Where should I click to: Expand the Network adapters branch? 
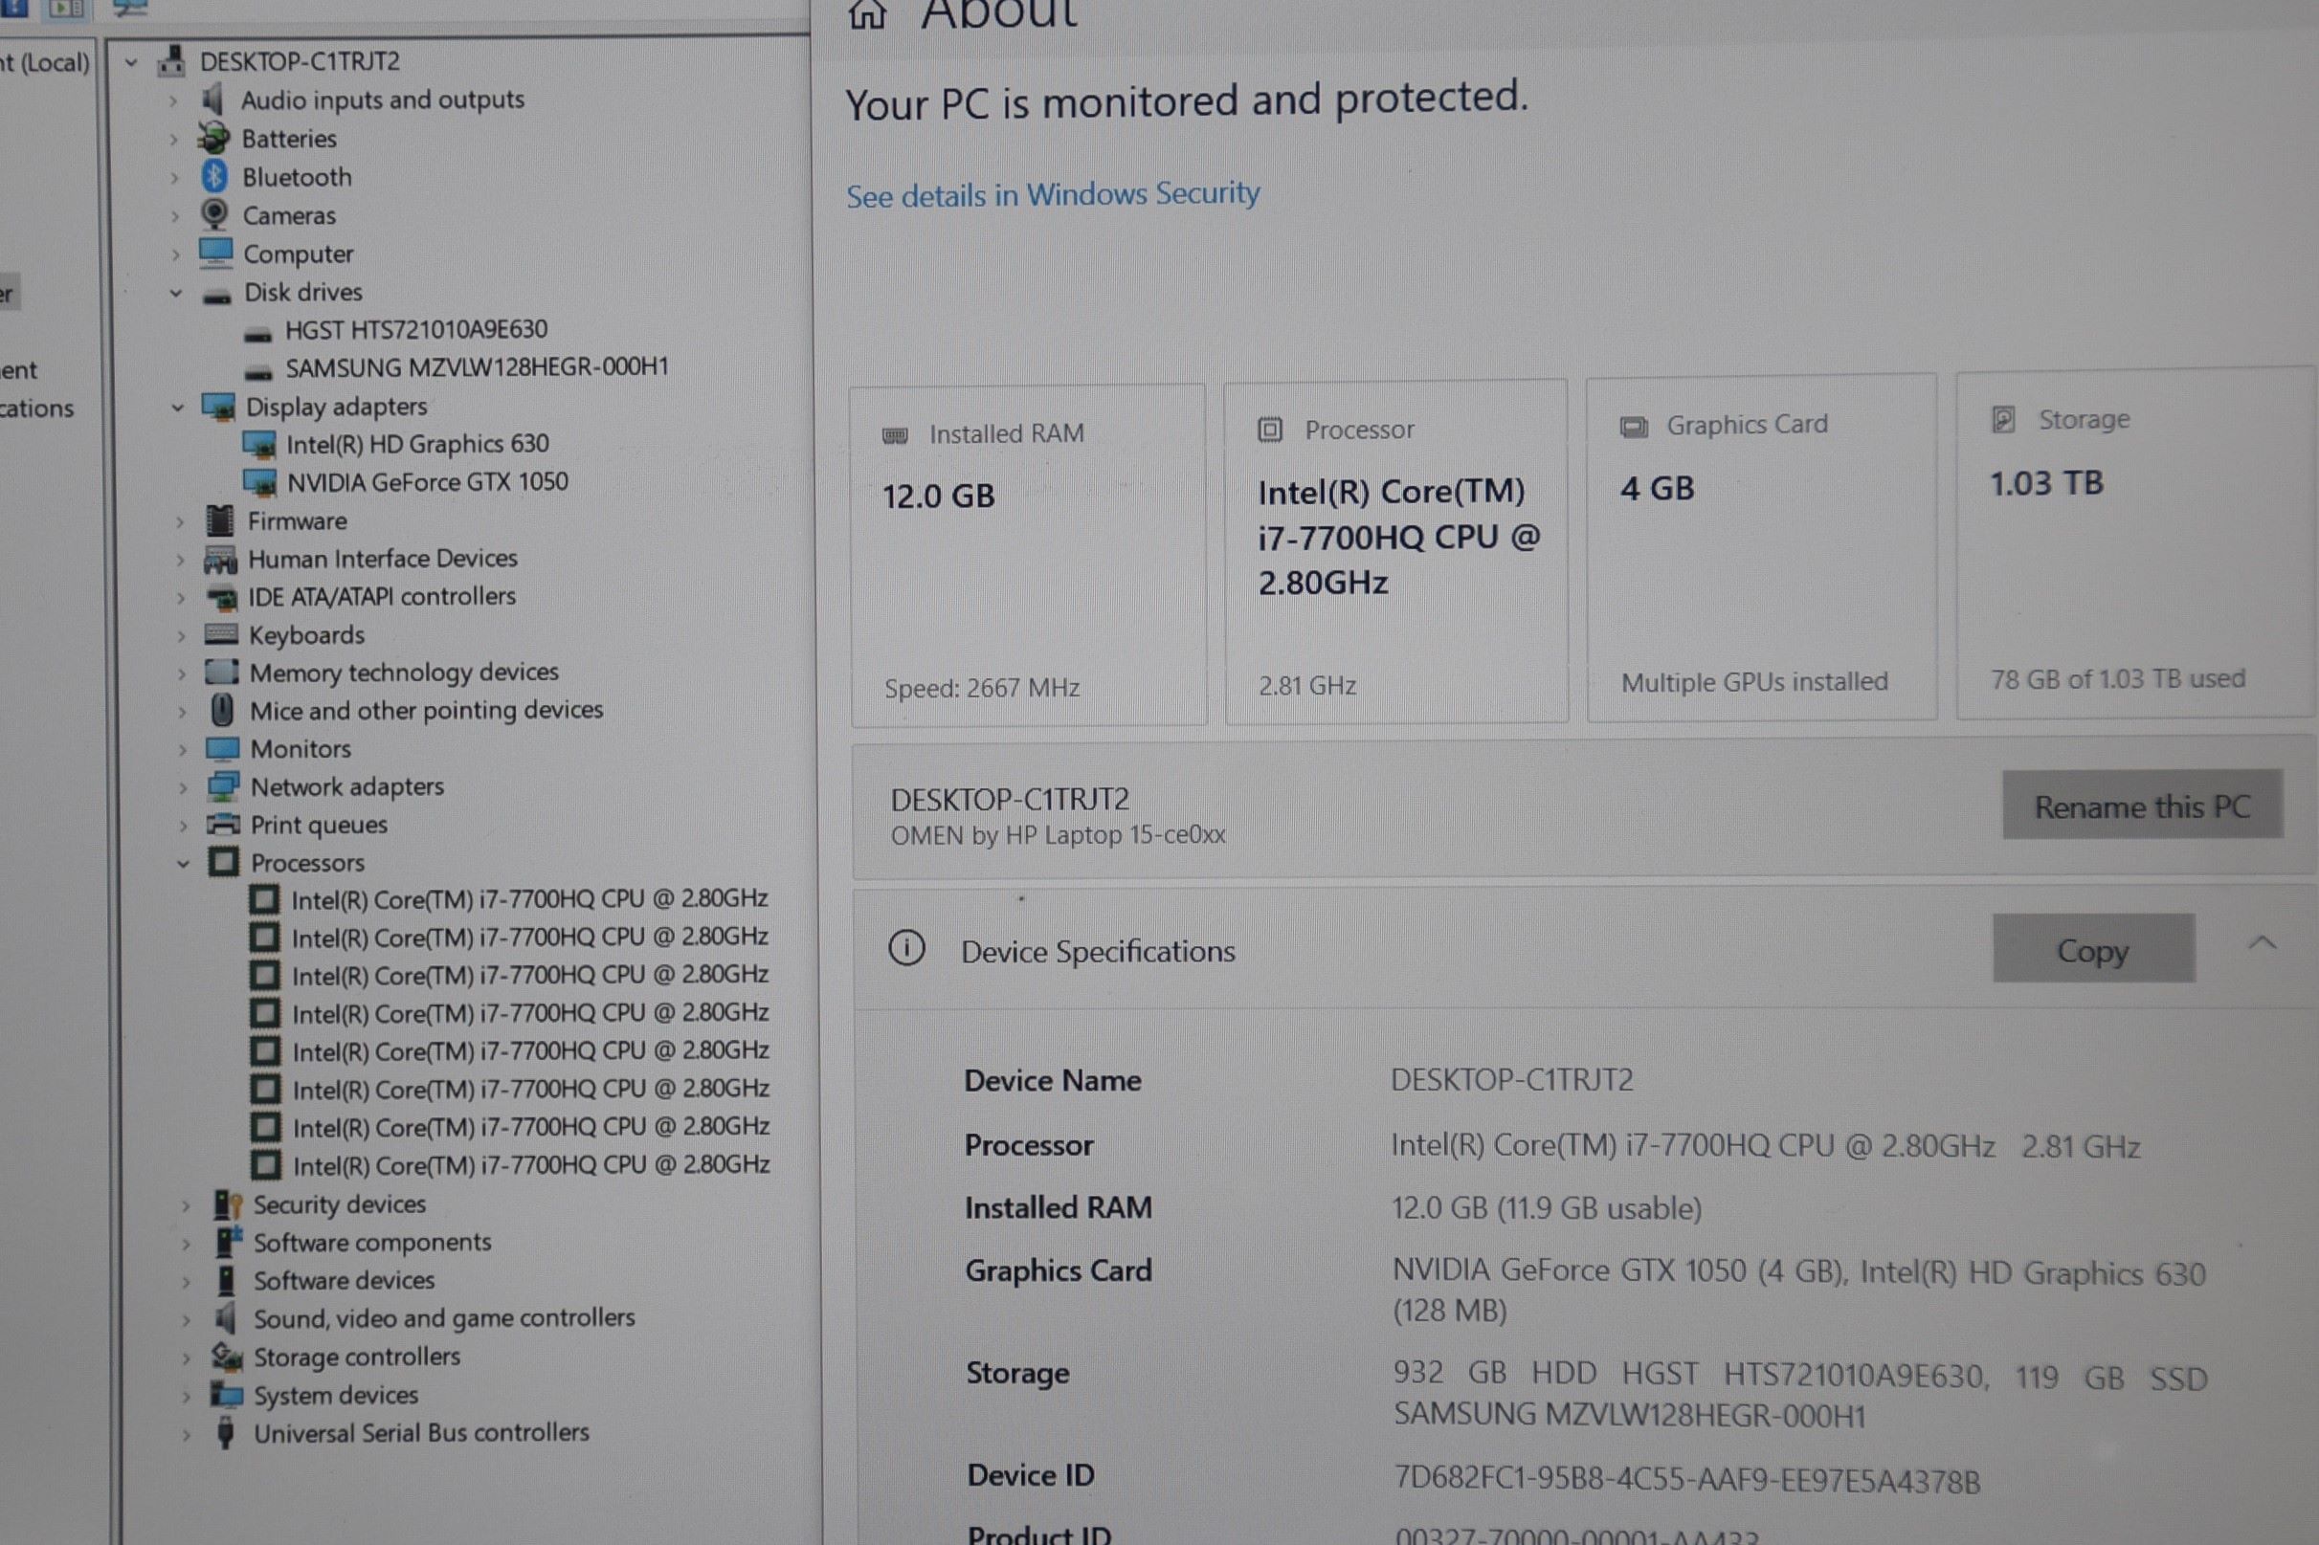tap(183, 787)
